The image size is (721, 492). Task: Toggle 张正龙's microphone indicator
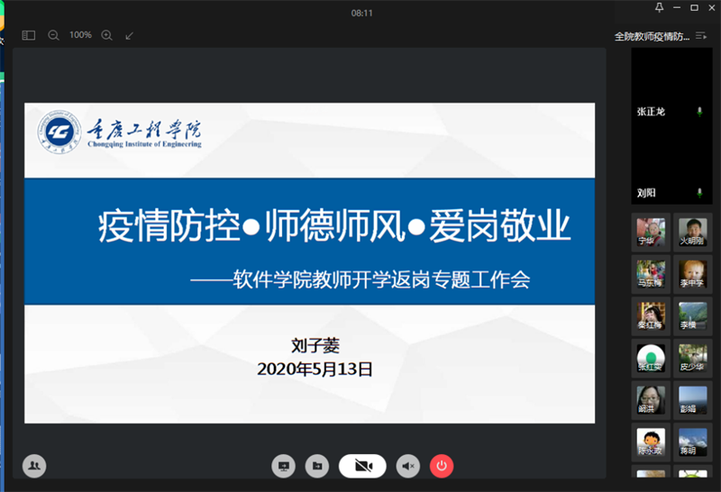click(699, 112)
